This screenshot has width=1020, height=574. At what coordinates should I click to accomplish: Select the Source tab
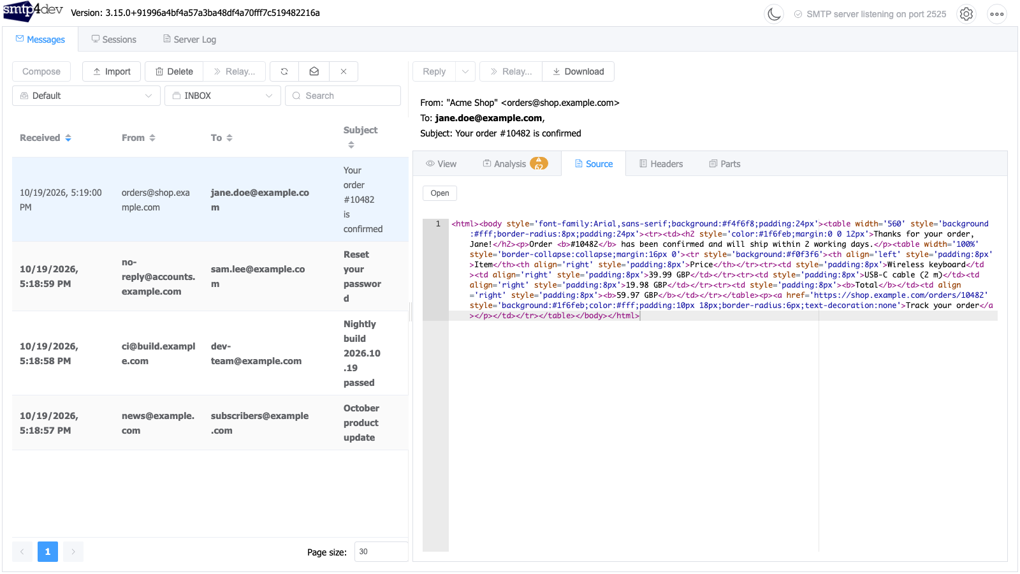[x=594, y=164]
